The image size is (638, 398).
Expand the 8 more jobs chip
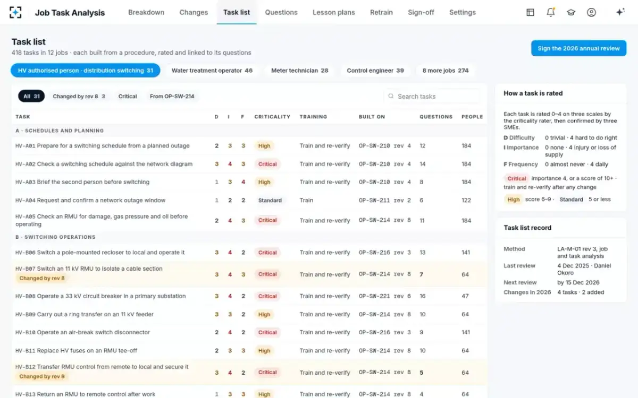(446, 71)
